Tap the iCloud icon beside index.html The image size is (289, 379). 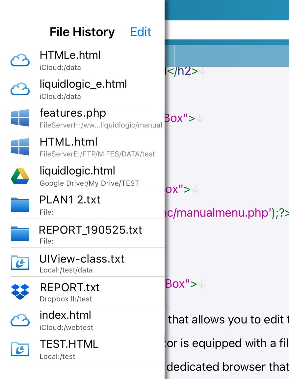click(x=20, y=320)
